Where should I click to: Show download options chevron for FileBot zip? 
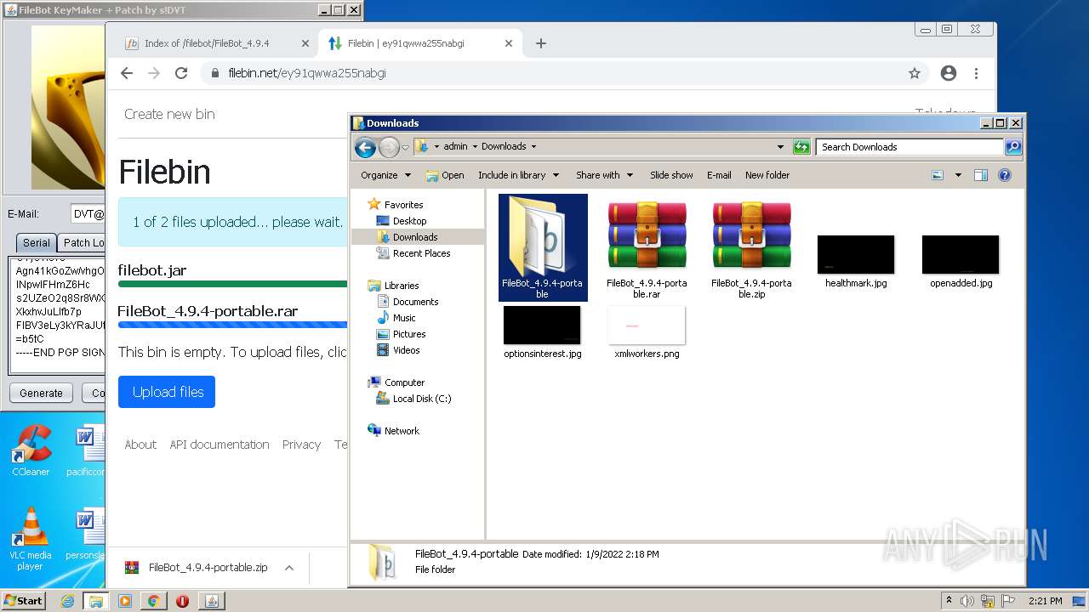(289, 568)
